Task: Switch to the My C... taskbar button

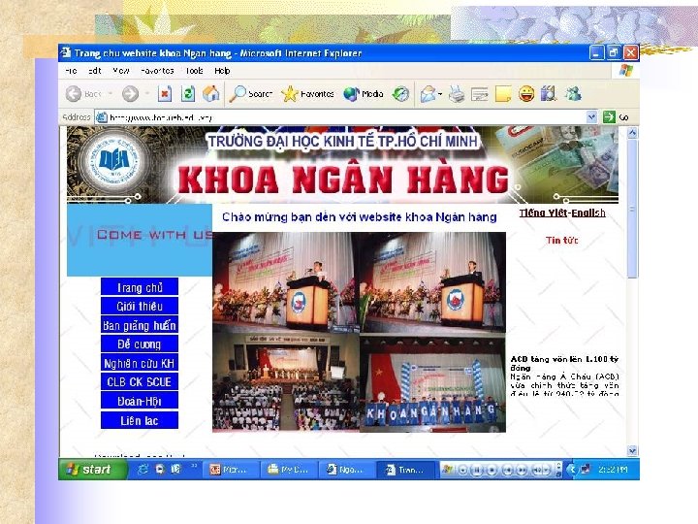Action: (290, 470)
